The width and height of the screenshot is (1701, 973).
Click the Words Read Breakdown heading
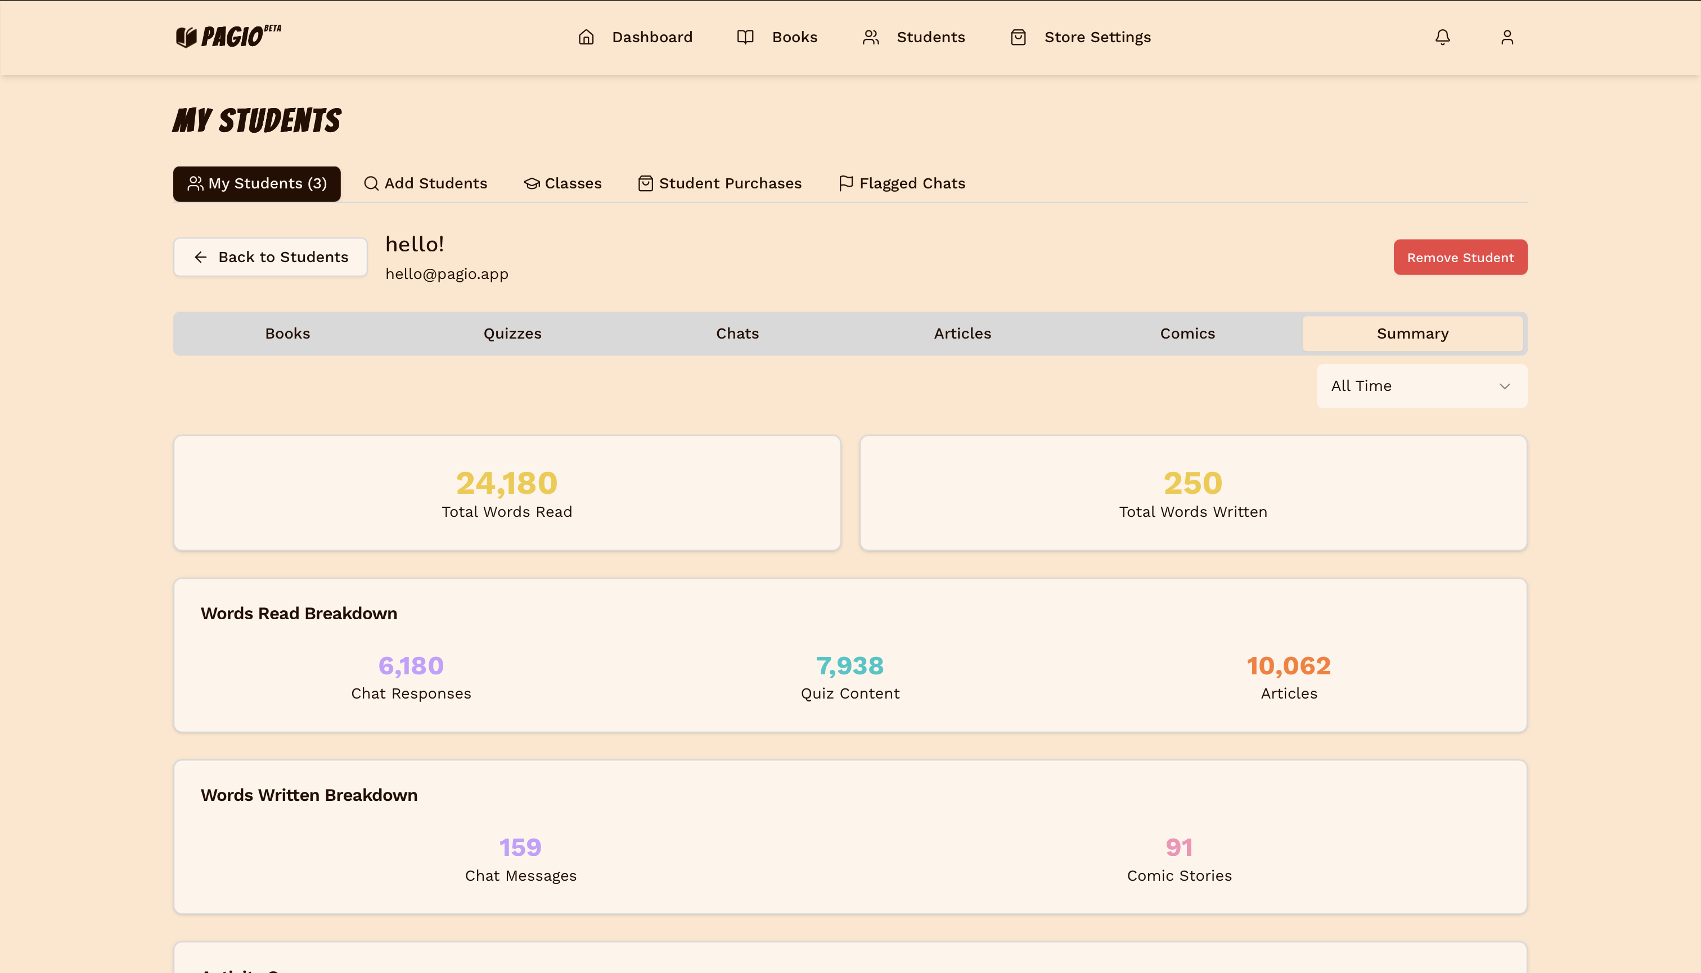pos(299,614)
